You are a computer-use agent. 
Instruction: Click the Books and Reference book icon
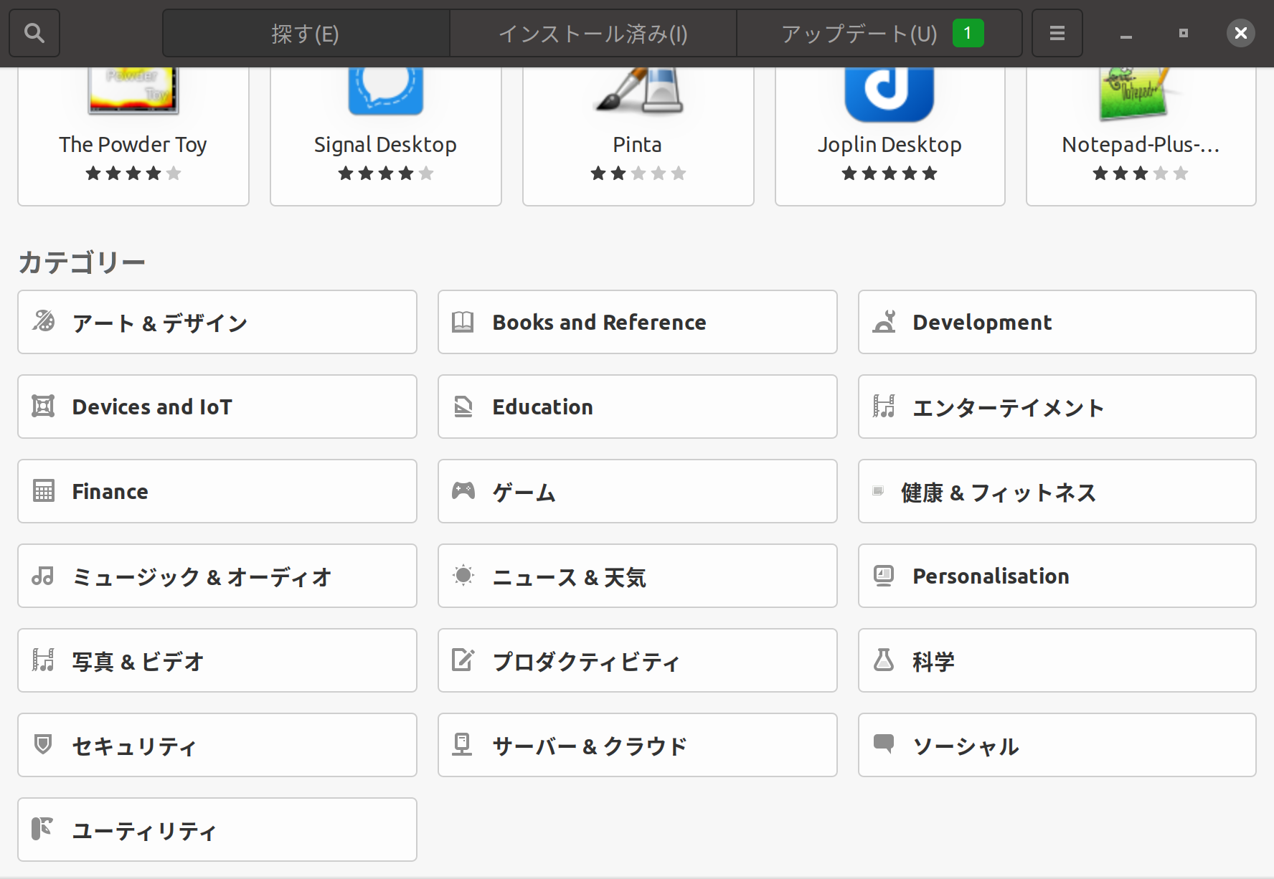[463, 322]
